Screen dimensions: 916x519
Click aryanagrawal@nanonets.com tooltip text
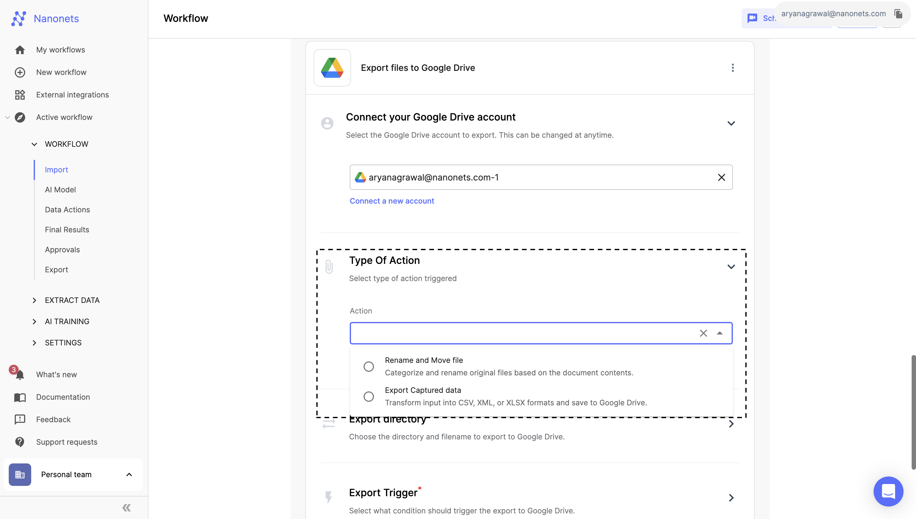point(833,13)
